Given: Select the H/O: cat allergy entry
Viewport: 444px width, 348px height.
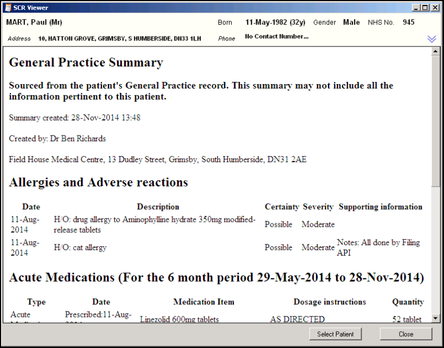Looking at the screenshot, I should click(80, 247).
